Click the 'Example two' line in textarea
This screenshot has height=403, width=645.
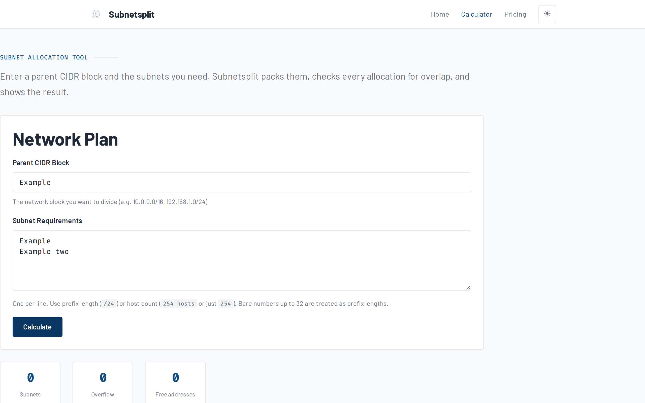click(44, 252)
